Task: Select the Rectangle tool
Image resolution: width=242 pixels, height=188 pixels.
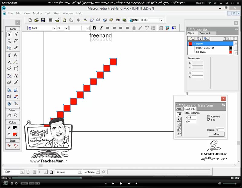Action: pos(16,68)
